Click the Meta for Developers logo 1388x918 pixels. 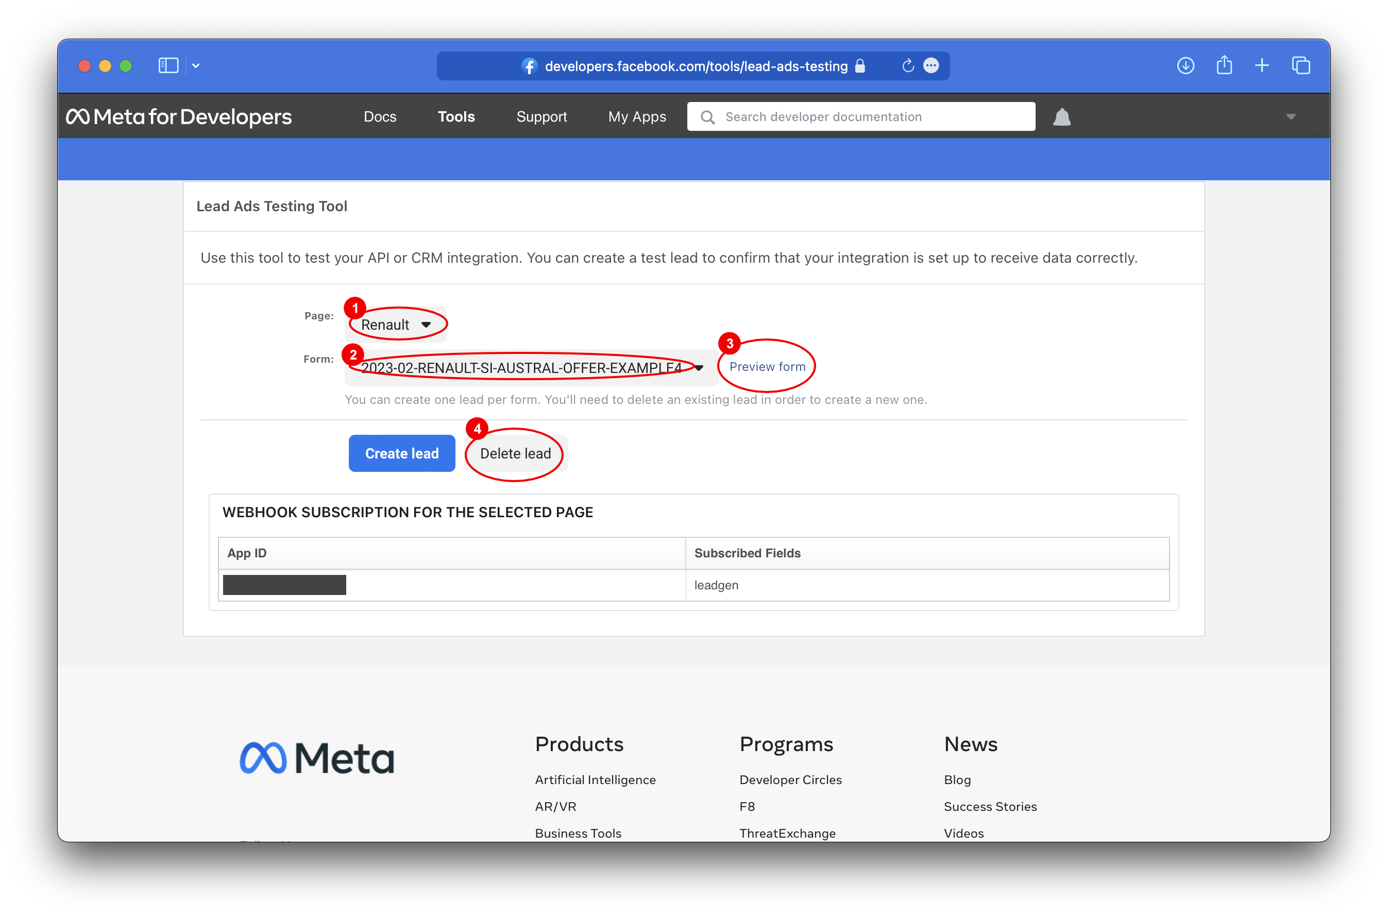179,117
